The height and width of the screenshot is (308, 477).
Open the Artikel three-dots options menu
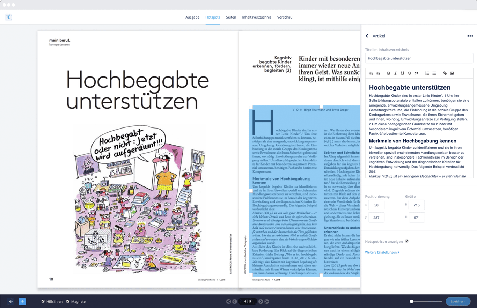(x=470, y=36)
